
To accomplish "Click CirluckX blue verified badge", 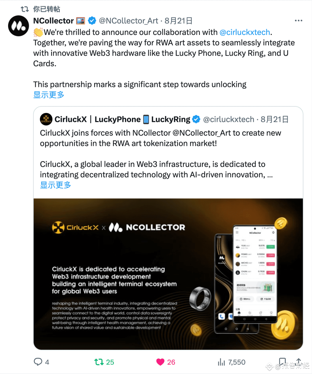I will [x=196, y=119].
